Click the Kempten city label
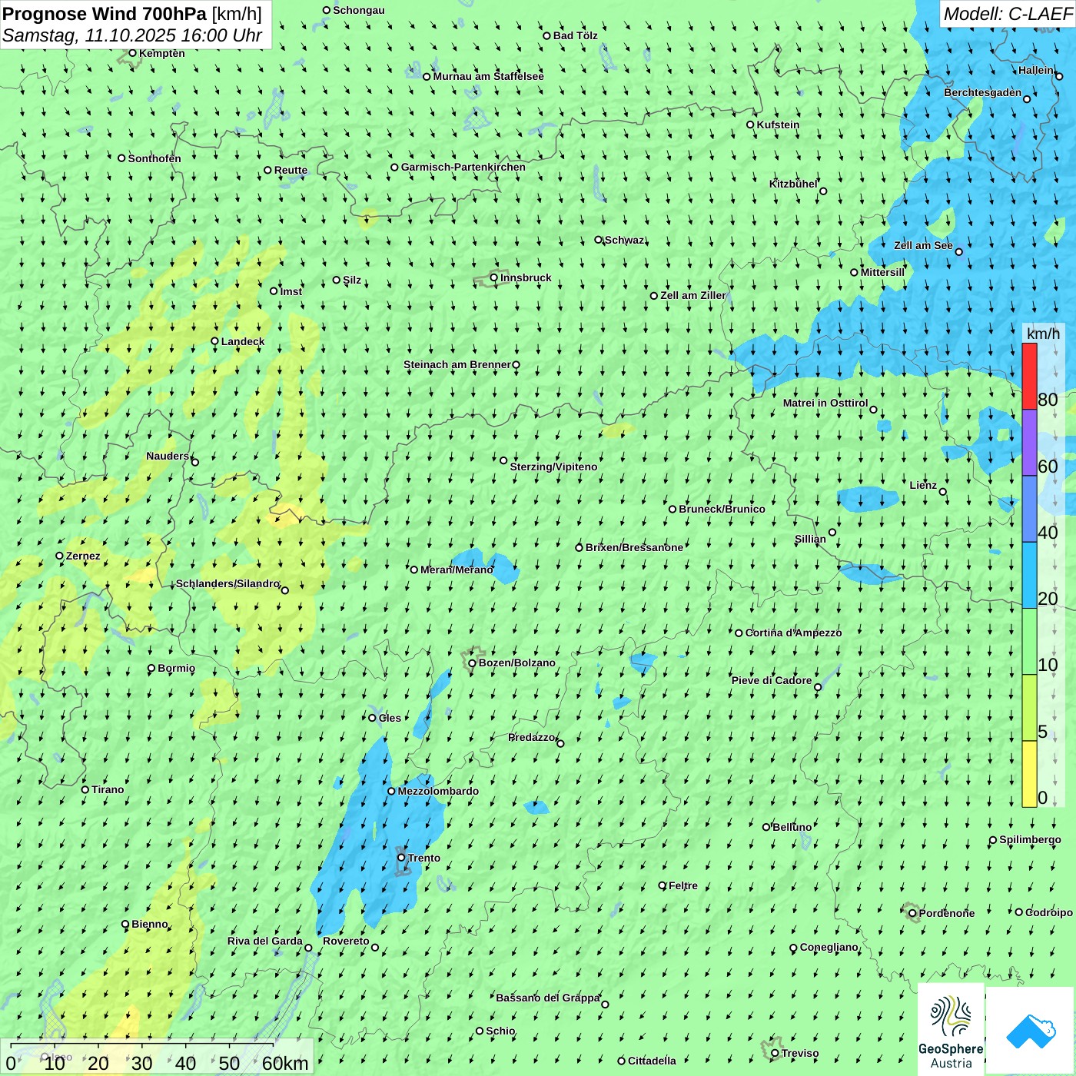Viewport: 1076px width, 1076px height. click(x=162, y=53)
